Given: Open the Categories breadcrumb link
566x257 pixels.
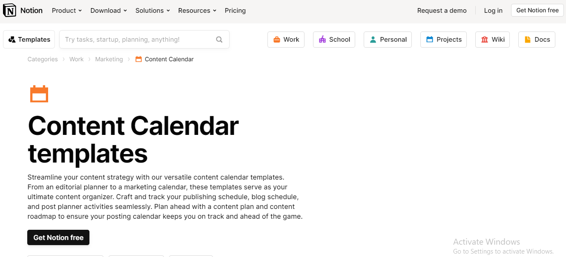Looking at the screenshot, I should 43,59.
